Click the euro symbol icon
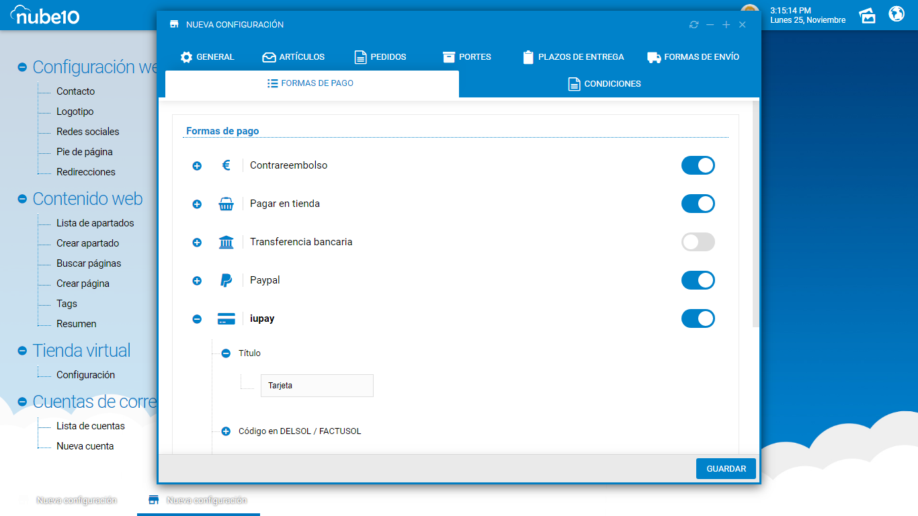The width and height of the screenshot is (918, 516). pos(226,165)
